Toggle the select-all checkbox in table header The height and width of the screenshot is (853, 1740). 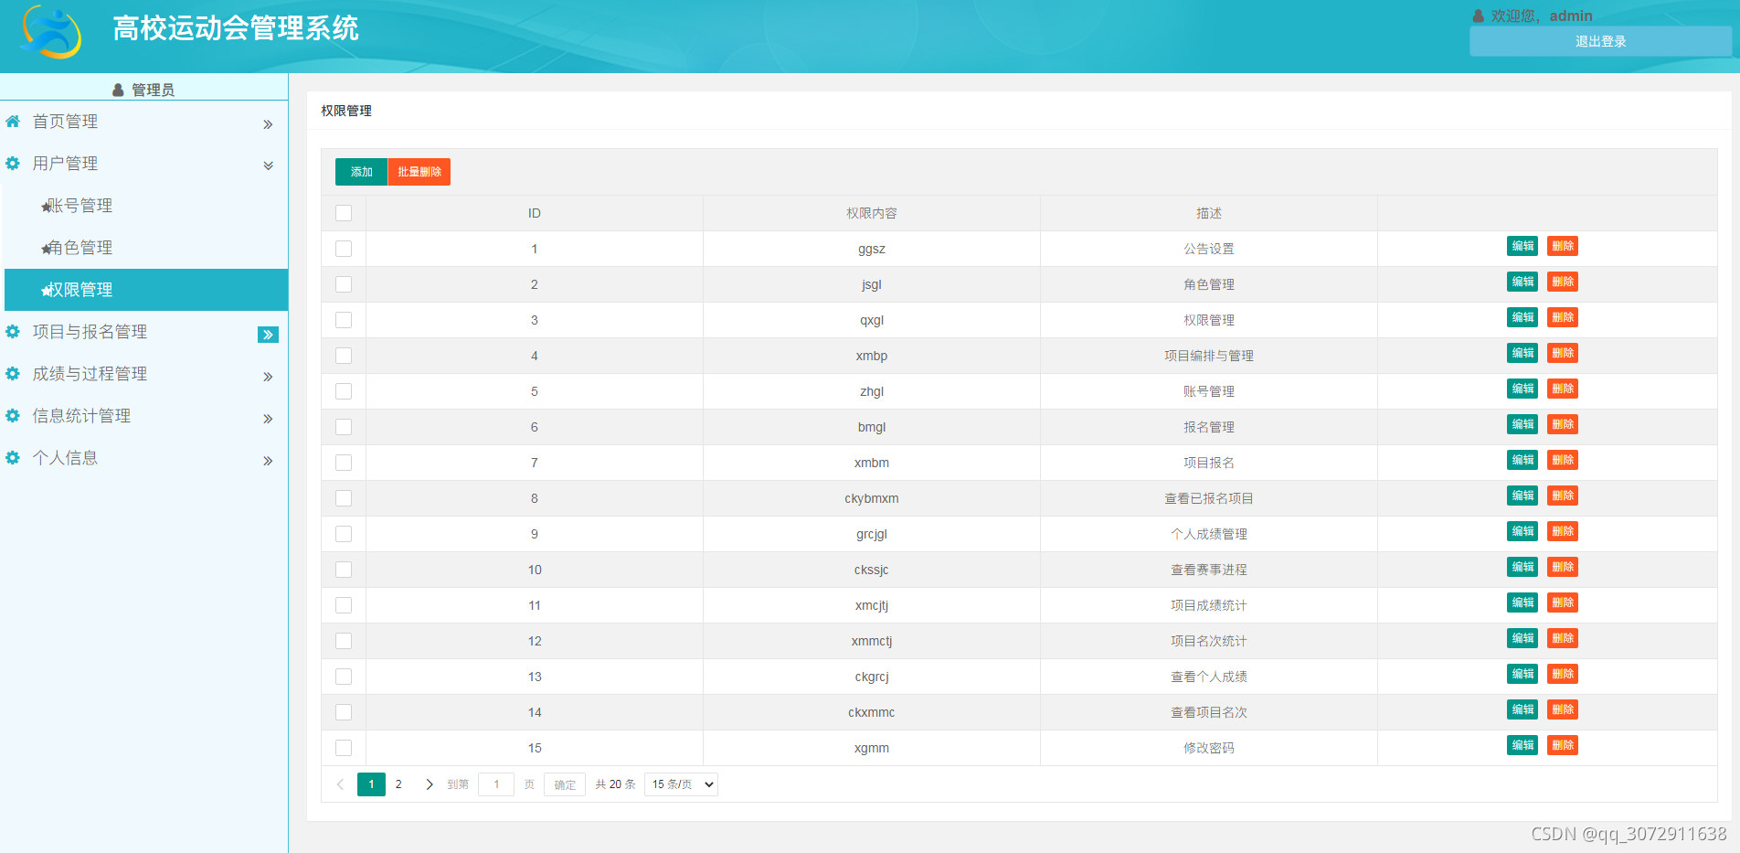pyautogui.click(x=344, y=213)
